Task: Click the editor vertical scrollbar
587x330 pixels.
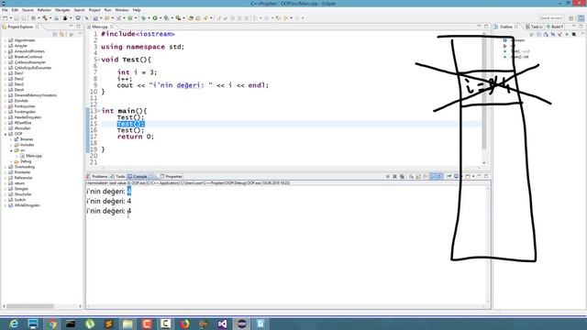Action: [484, 93]
